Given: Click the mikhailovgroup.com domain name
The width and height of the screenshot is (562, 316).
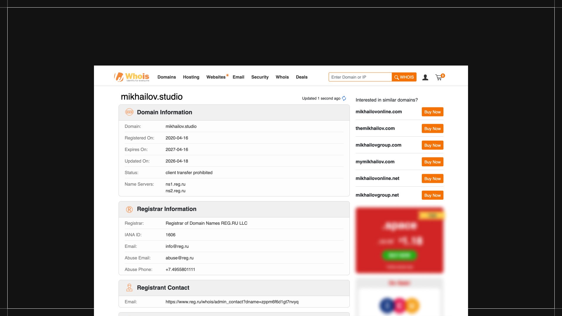Looking at the screenshot, I should coord(378,145).
